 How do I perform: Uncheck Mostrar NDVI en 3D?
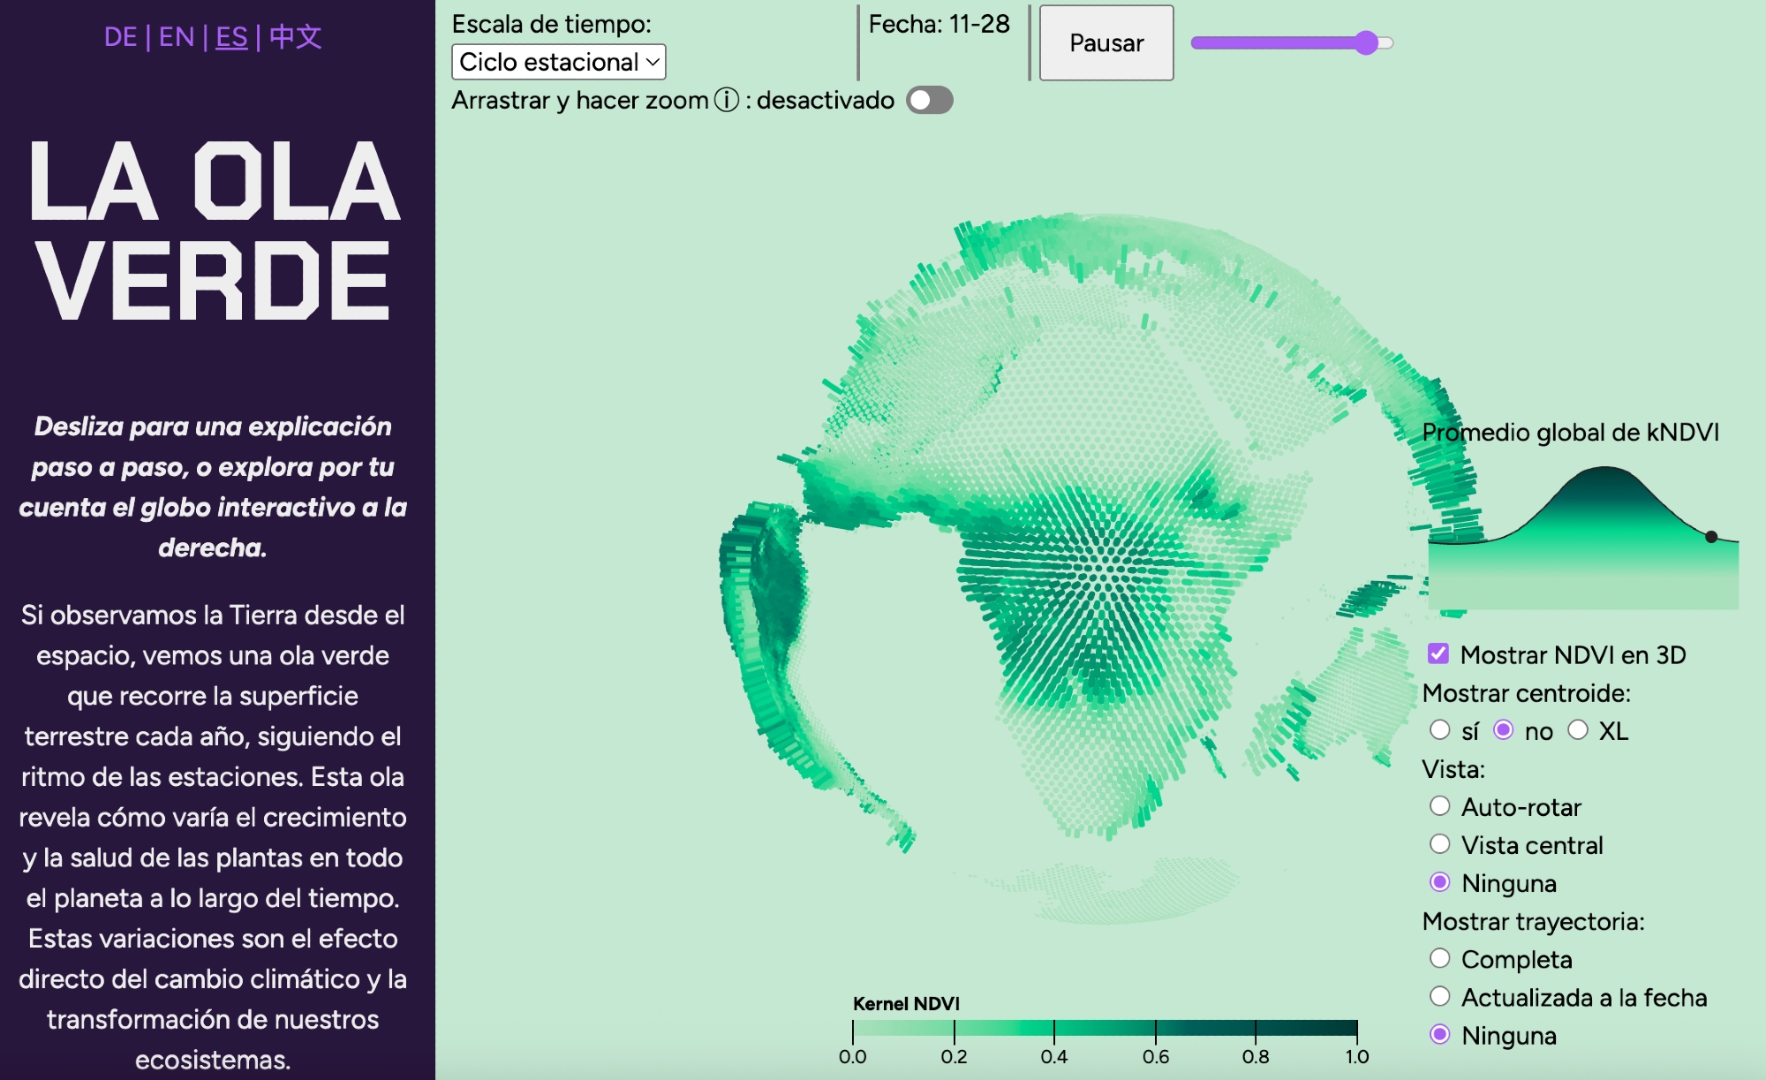(x=1438, y=654)
